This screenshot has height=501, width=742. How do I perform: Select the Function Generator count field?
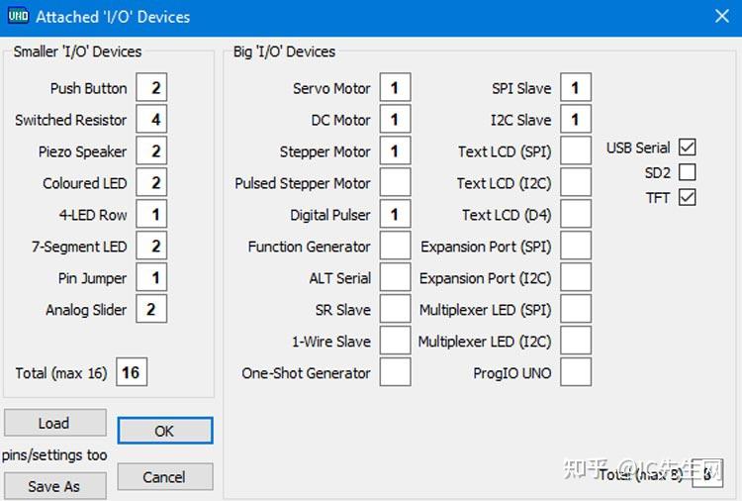(395, 246)
